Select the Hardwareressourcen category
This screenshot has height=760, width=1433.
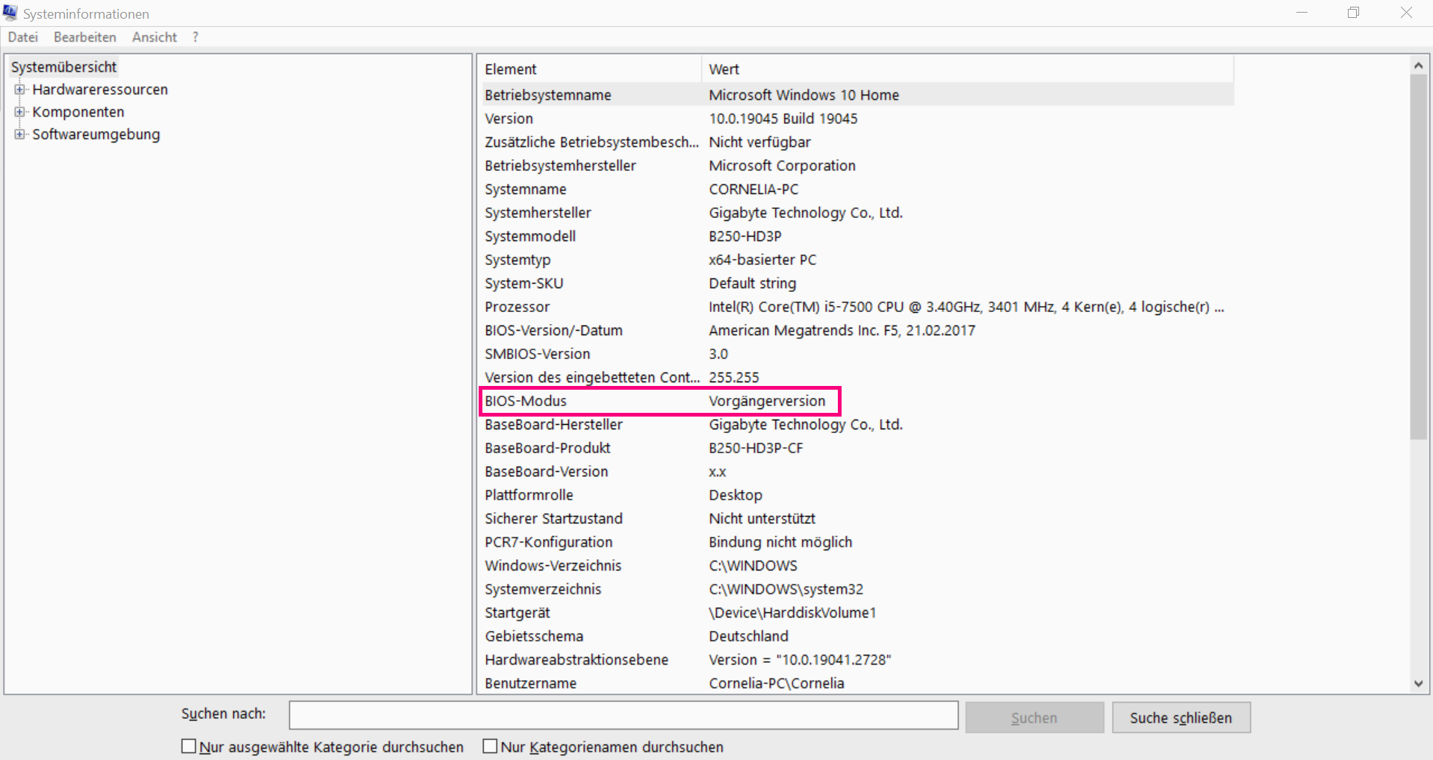coord(100,90)
